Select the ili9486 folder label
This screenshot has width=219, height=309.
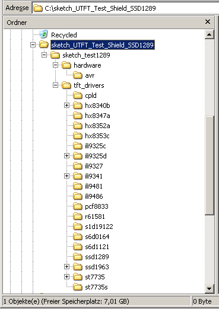[94, 196]
